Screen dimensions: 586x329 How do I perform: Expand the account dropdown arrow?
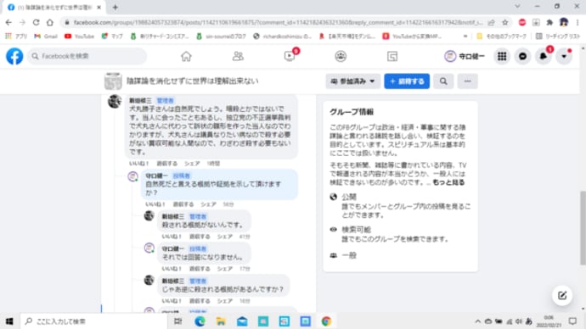pyautogui.click(x=564, y=56)
